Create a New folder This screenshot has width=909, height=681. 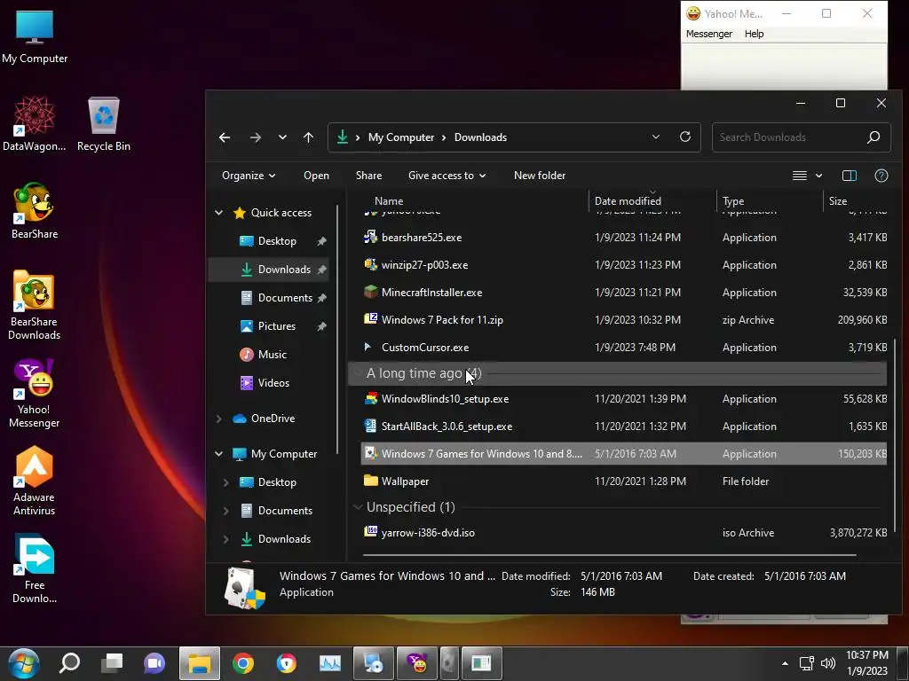pos(539,176)
